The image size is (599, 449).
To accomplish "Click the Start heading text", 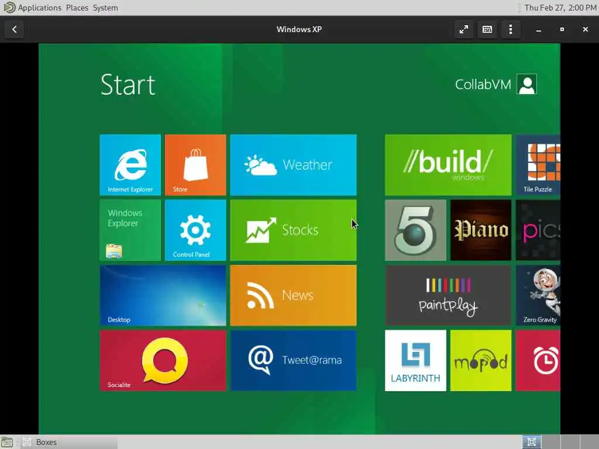I will [x=128, y=84].
